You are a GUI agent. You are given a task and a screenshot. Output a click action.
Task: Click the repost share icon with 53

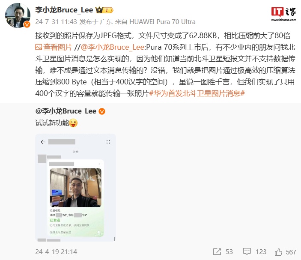click(217, 251)
